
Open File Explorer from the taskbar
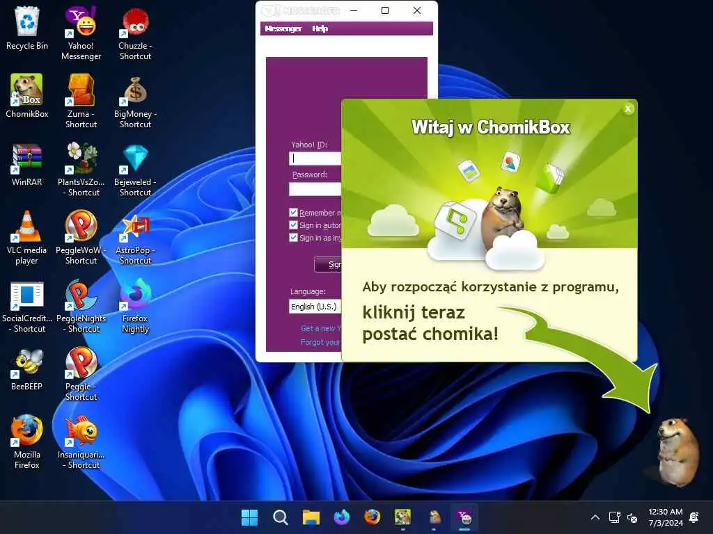point(311,517)
